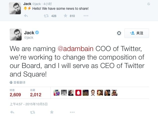Retweet the main COO announcement tweet
The width and height of the screenshot is (158, 120).
click(32, 112)
